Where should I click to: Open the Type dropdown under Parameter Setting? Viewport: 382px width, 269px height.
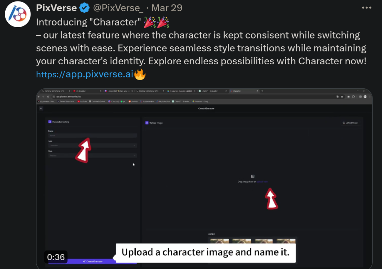(92, 146)
